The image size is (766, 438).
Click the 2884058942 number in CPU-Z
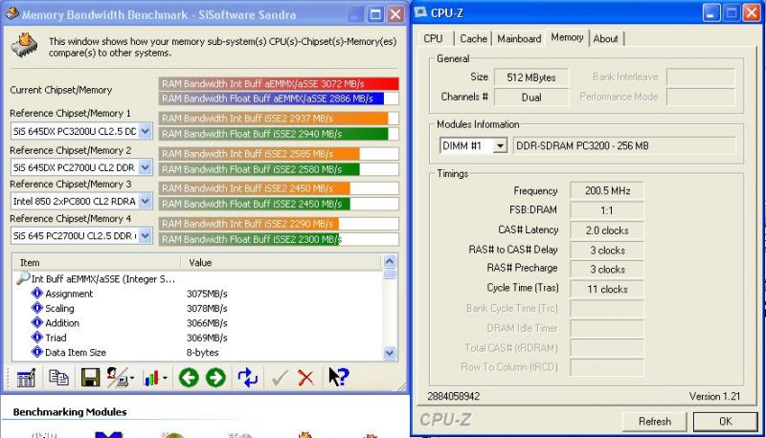453,397
